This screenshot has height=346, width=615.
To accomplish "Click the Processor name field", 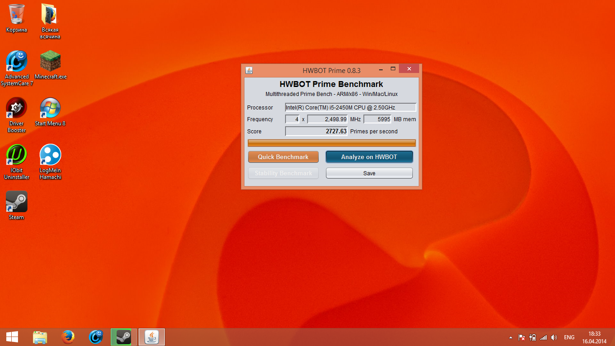I will (x=351, y=107).
